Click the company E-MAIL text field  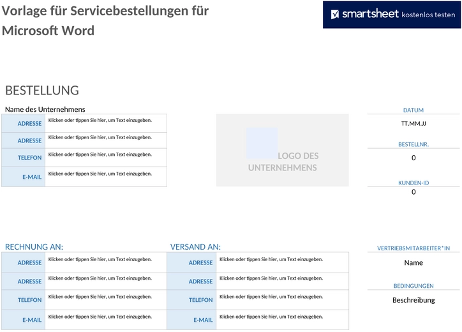click(x=106, y=177)
